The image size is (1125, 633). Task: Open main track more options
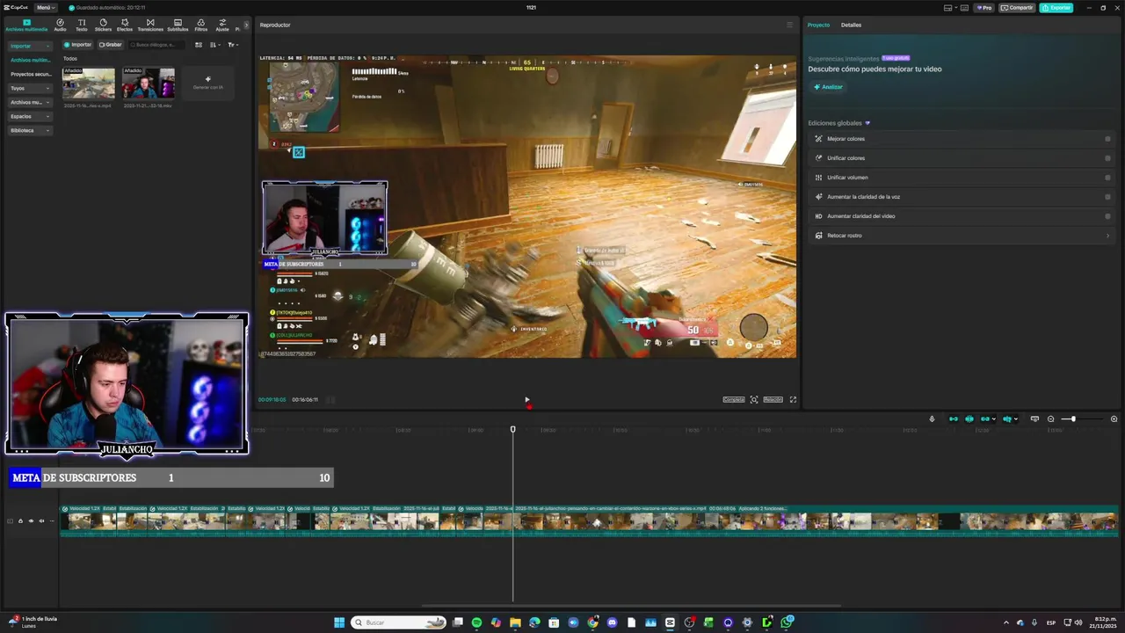tap(50, 520)
